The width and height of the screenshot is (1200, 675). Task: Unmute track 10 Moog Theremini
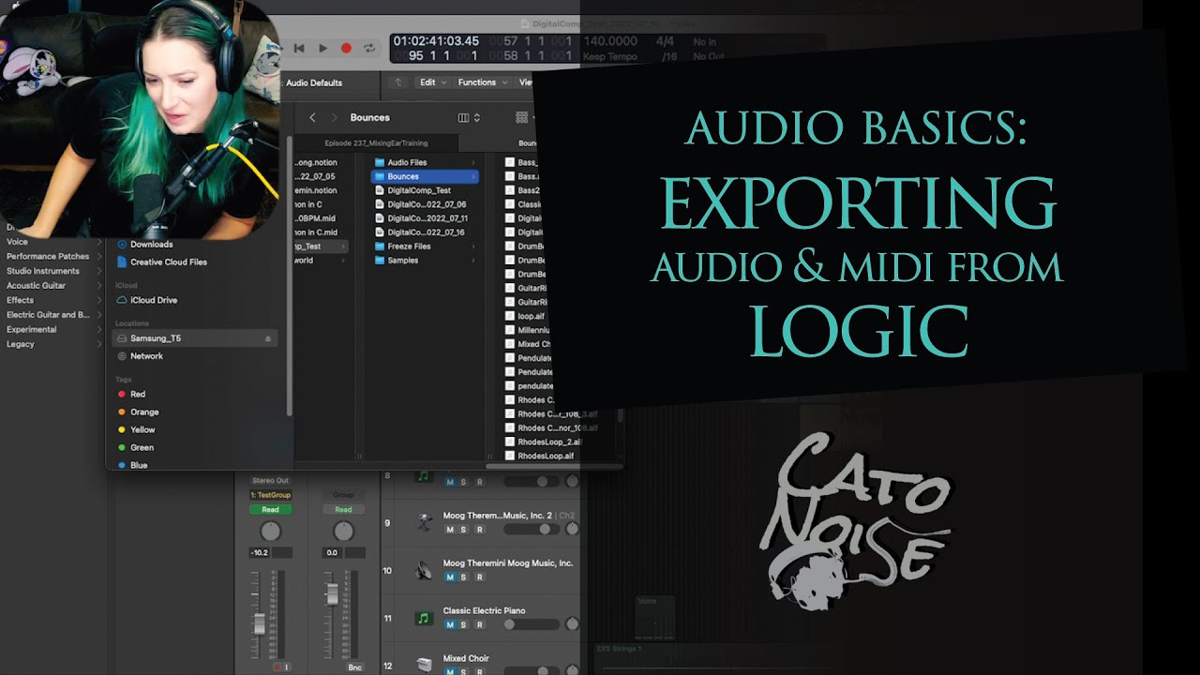coord(450,577)
